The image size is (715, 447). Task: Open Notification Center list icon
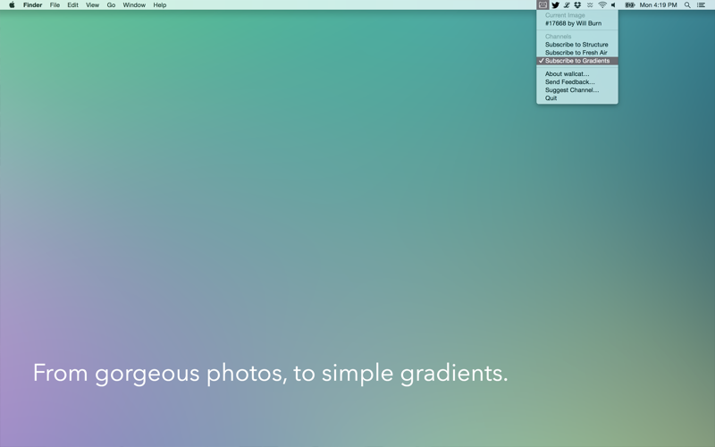[702, 5]
